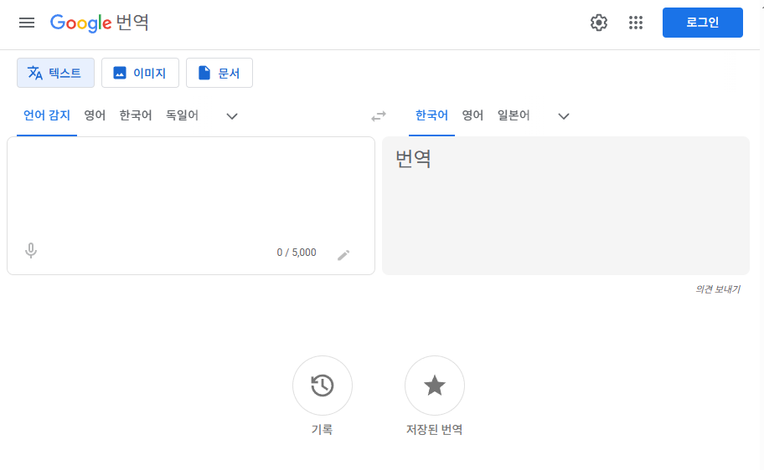Click the 0 / 5,000 character counter
Image resolution: width=764 pixels, height=470 pixels.
(297, 253)
